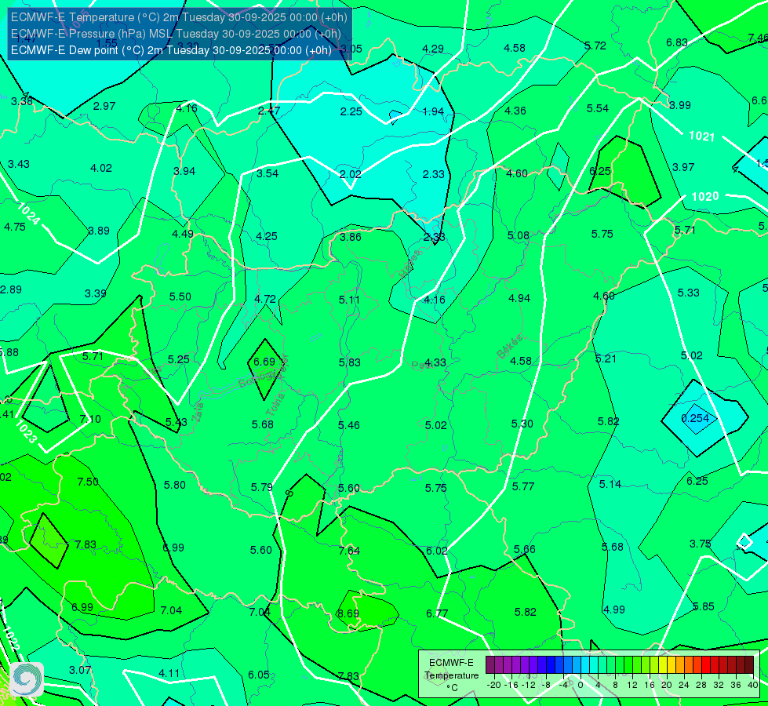This screenshot has width=768, height=706.
Task: Click the 1021 isobar label
Action: pyautogui.click(x=701, y=136)
